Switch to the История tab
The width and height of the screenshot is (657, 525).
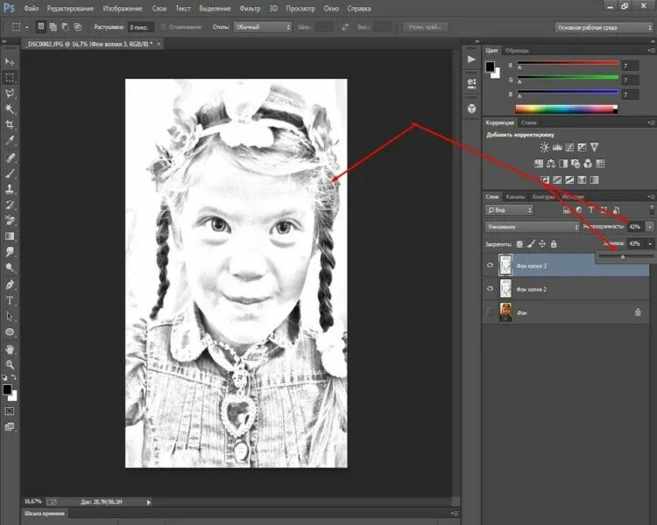[573, 197]
